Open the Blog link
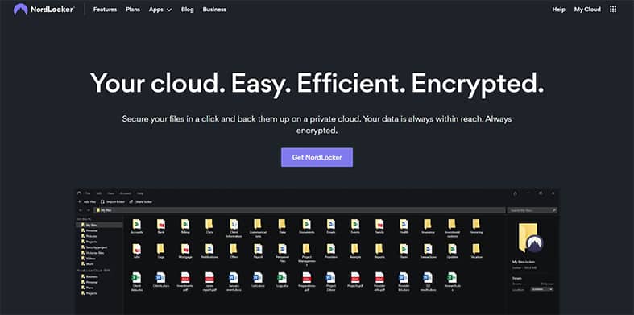This screenshot has height=315, width=634. coord(187,10)
